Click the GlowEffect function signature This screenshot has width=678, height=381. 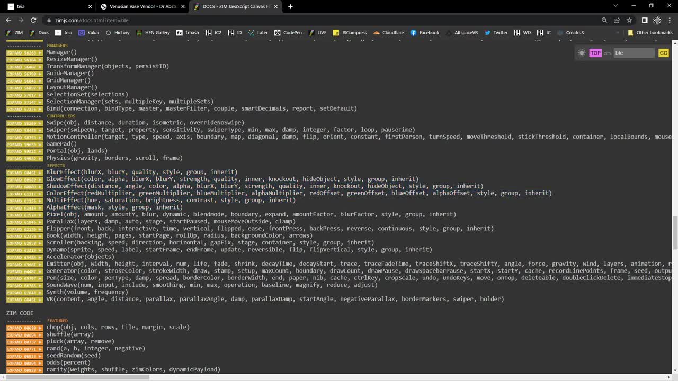(232, 179)
